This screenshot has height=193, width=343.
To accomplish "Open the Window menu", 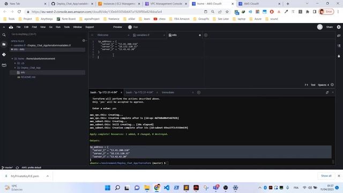I will click(x=77, y=27).
